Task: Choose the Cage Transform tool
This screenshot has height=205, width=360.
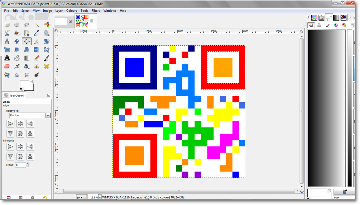Action: pos(46,50)
